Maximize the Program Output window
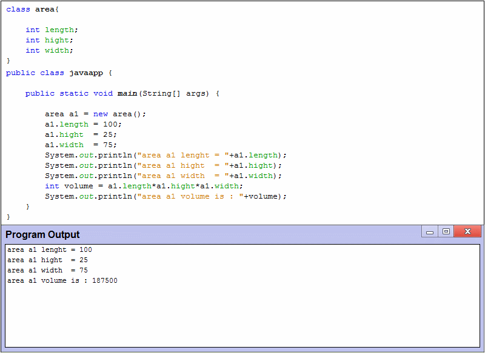 pyautogui.click(x=446, y=232)
